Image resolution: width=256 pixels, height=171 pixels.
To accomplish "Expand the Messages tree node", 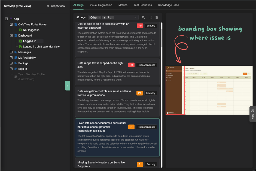I will coord(11,52).
